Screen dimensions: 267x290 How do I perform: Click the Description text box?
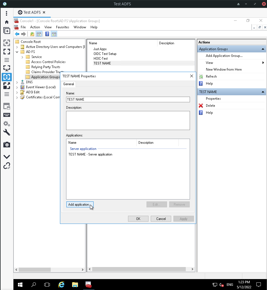coord(128,120)
